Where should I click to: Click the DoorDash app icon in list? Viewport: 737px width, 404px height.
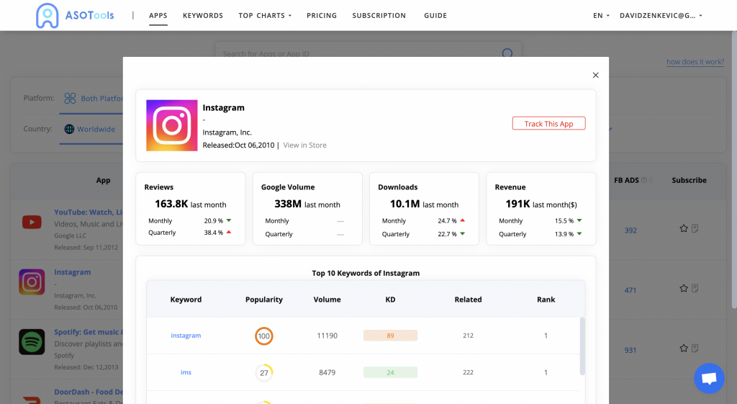point(32,399)
